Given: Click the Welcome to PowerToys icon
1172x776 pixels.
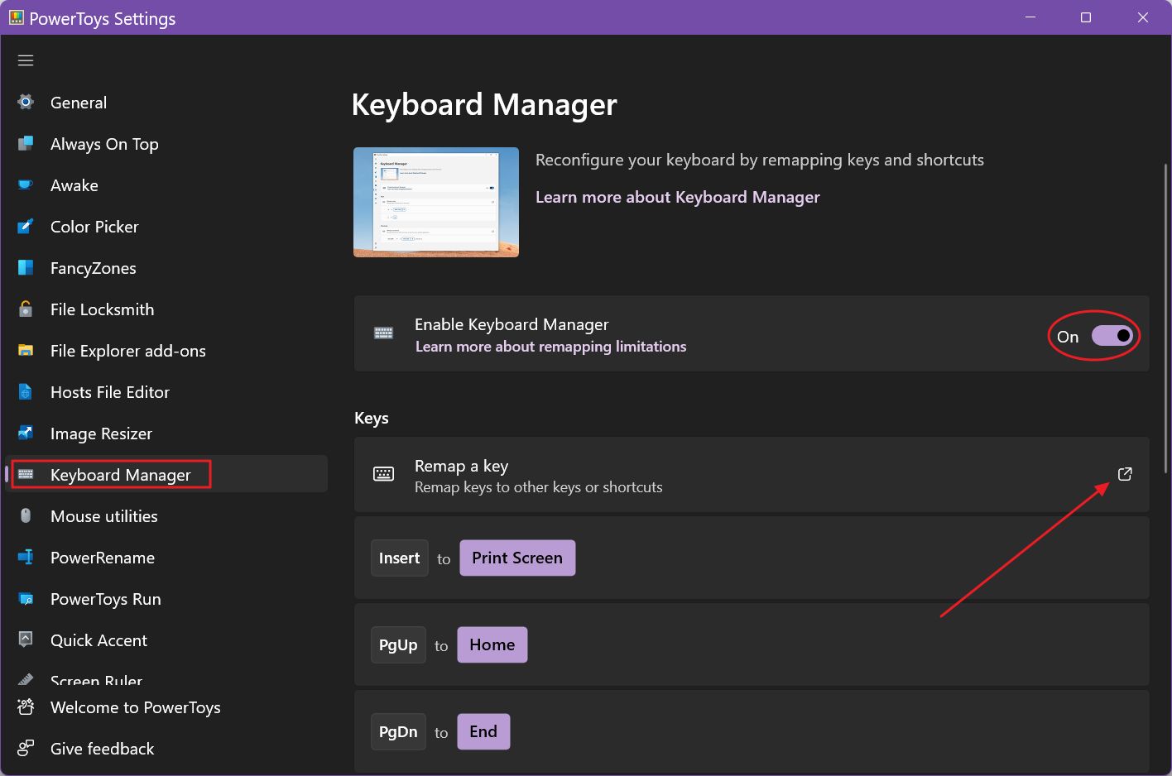Looking at the screenshot, I should click(26, 707).
